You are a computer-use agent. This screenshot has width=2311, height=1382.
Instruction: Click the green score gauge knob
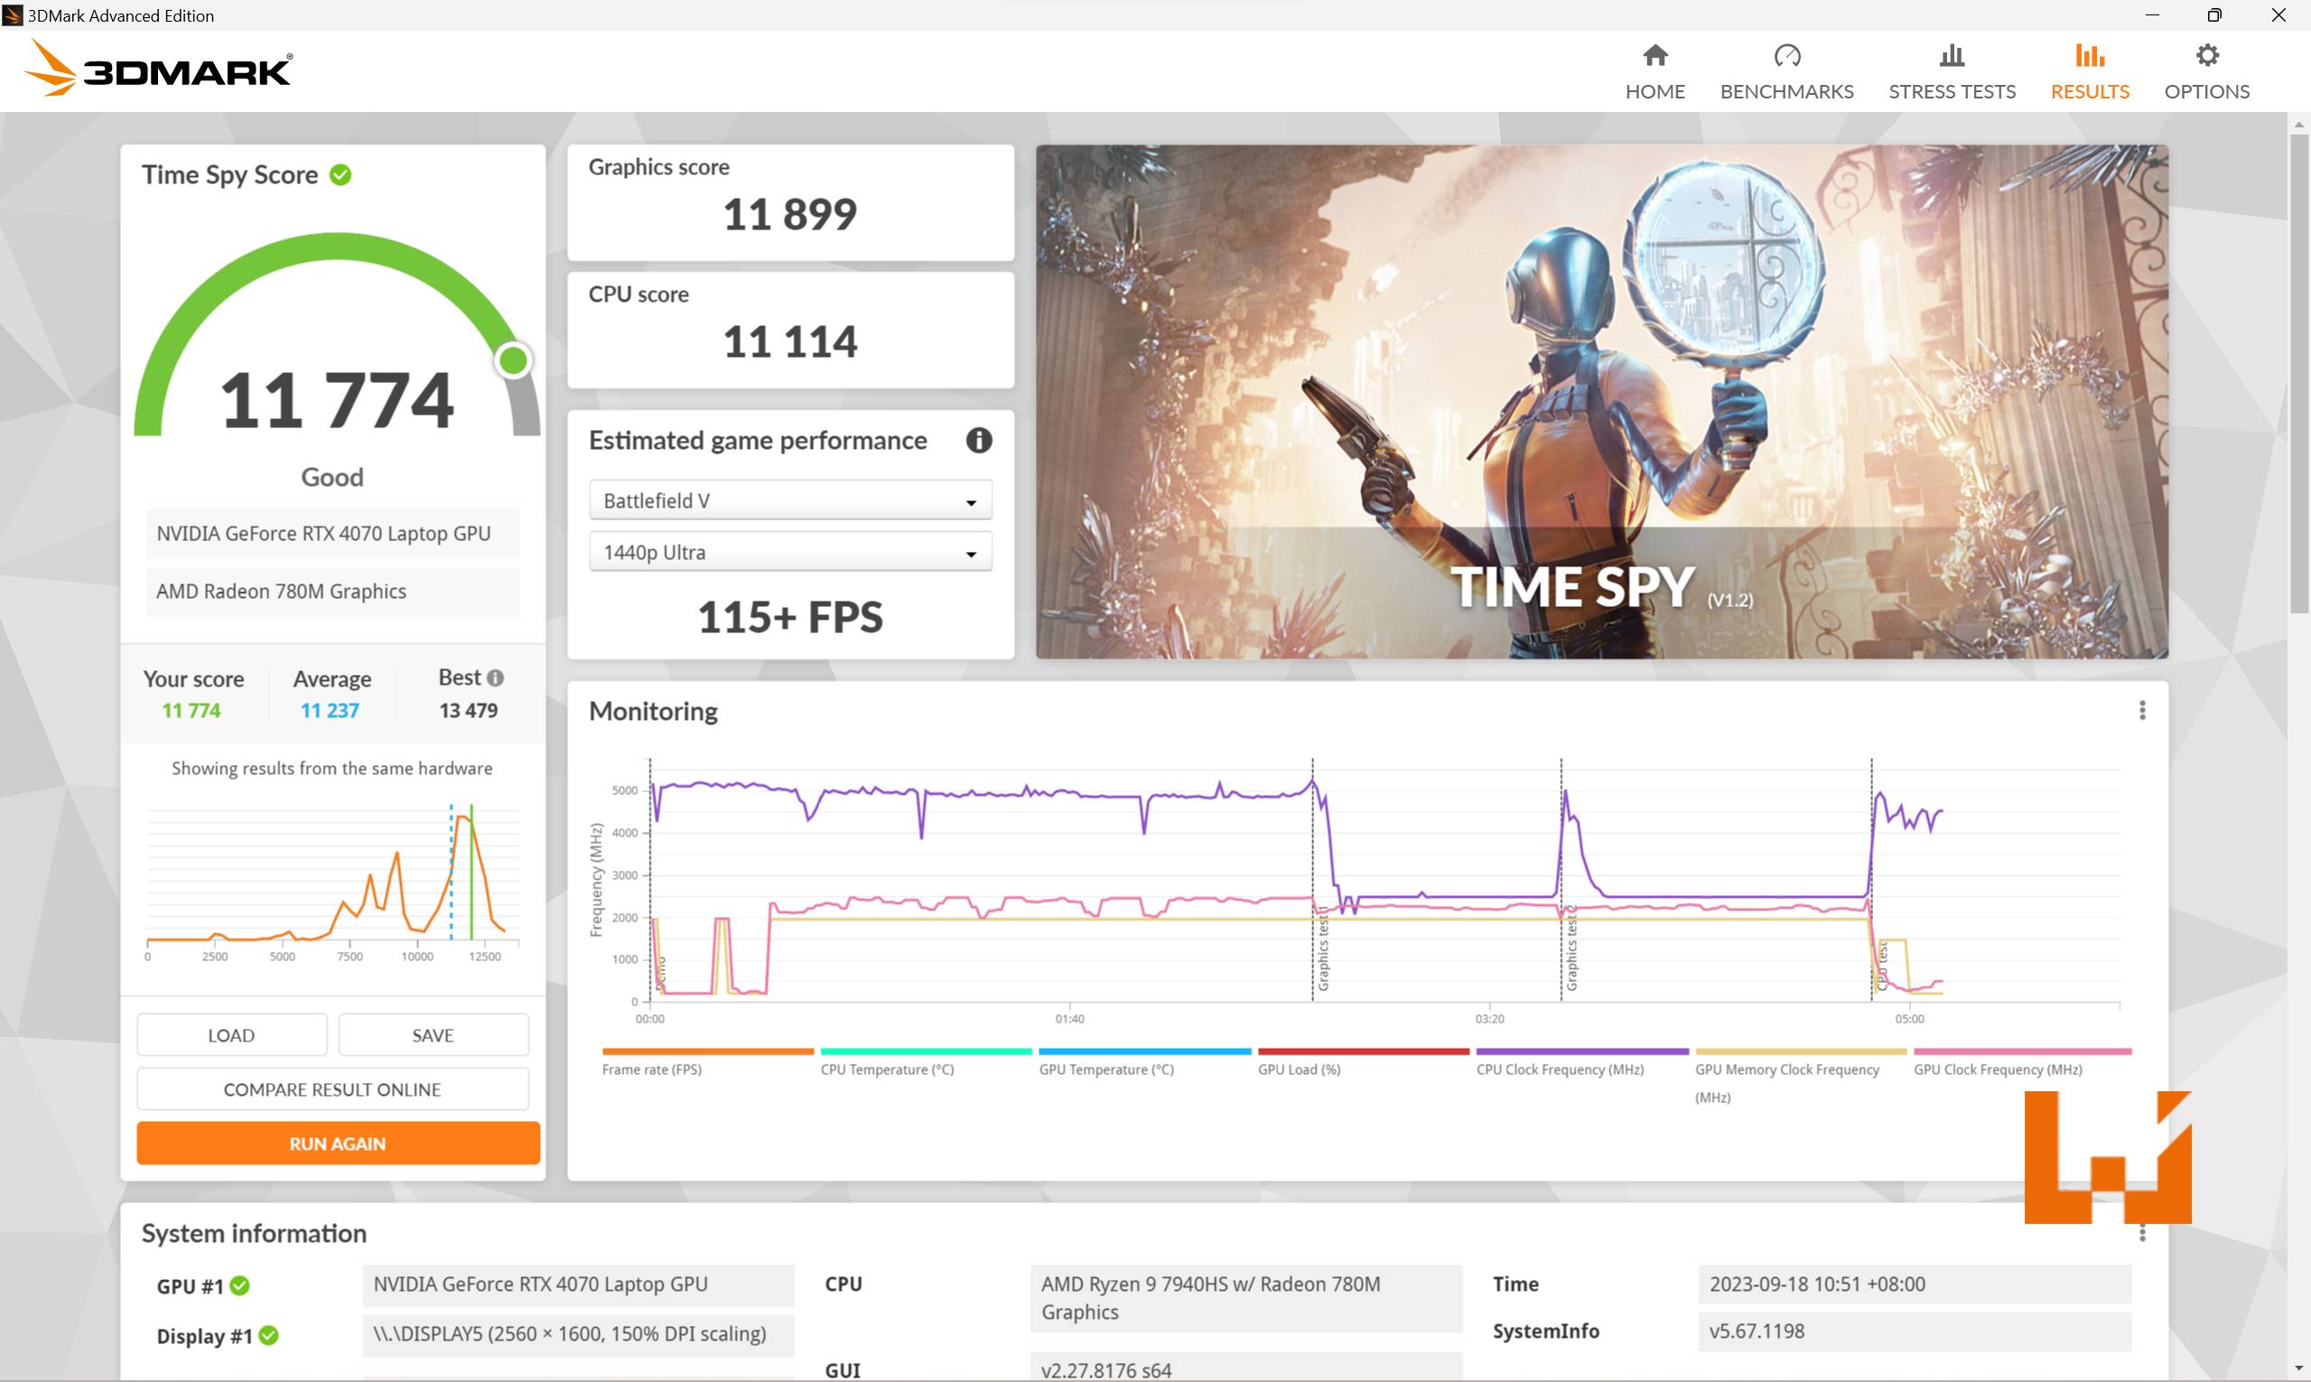coord(513,360)
